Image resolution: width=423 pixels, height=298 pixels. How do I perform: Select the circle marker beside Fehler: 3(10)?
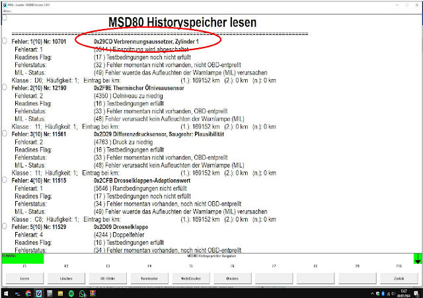pos(5,133)
